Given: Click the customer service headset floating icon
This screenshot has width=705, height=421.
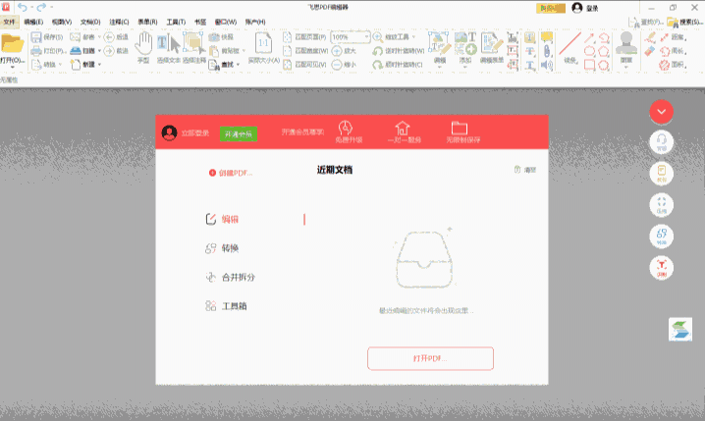Looking at the screenshot, I should (x=661, y=142).
